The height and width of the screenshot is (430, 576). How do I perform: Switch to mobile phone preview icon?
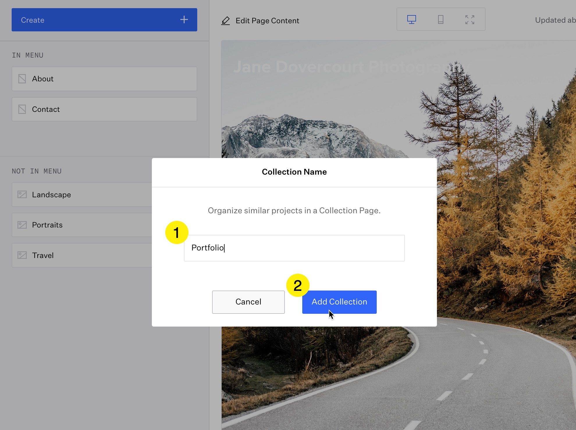pos(440,19)
